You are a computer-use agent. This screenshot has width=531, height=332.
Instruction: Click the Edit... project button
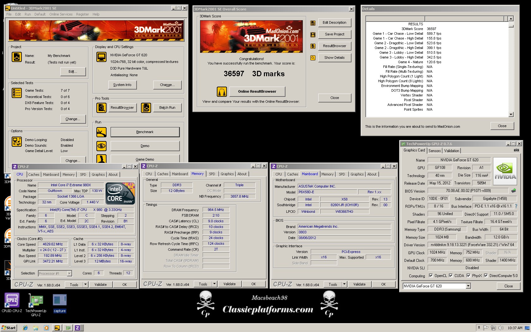coord(73,72)
